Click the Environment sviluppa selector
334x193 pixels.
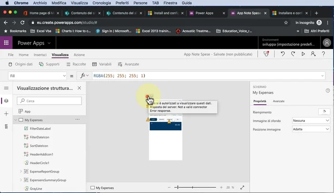pyautogui.click(x=288, y=43)
